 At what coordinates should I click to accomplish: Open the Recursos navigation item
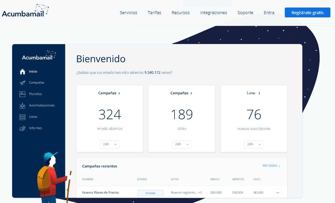tap(180, 13)
